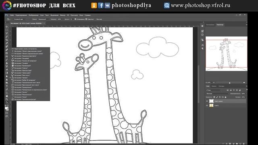Open the Обычные blend mode dropdown
Viewport: 258px width, 145px height.
click(218, 94)
